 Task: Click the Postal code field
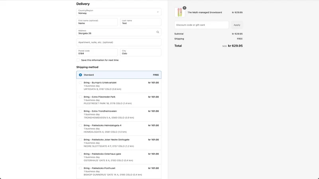click(97, 53)
